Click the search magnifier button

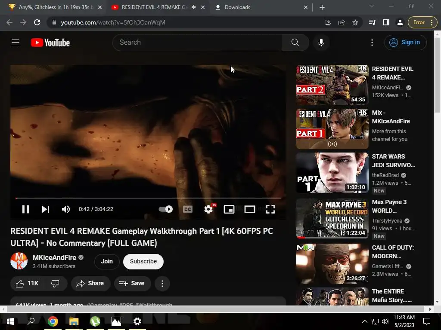tap(295, 43)
